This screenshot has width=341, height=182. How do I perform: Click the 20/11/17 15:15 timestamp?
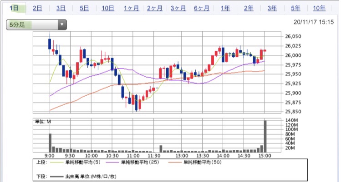pyautogui.click(x=313, y=22)
